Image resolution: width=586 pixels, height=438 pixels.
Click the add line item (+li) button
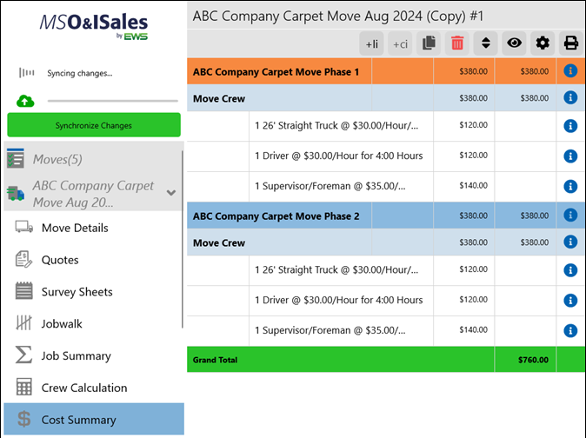(x=372, y=43)
